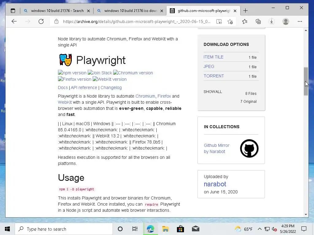The width and height of the screenshot is (314, 235).
Task: Open the Docs link
Action: (63, 88)
